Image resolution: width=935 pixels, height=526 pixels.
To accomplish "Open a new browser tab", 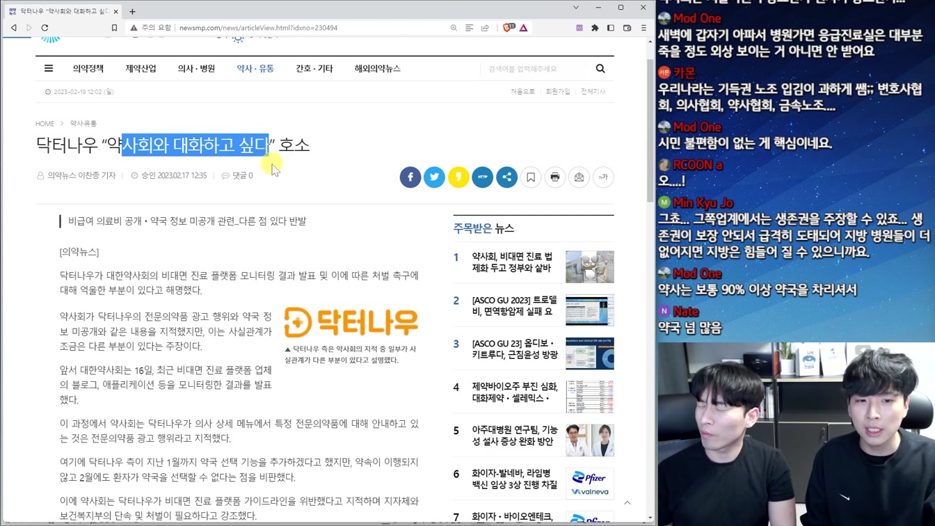I will pos(132,11).
